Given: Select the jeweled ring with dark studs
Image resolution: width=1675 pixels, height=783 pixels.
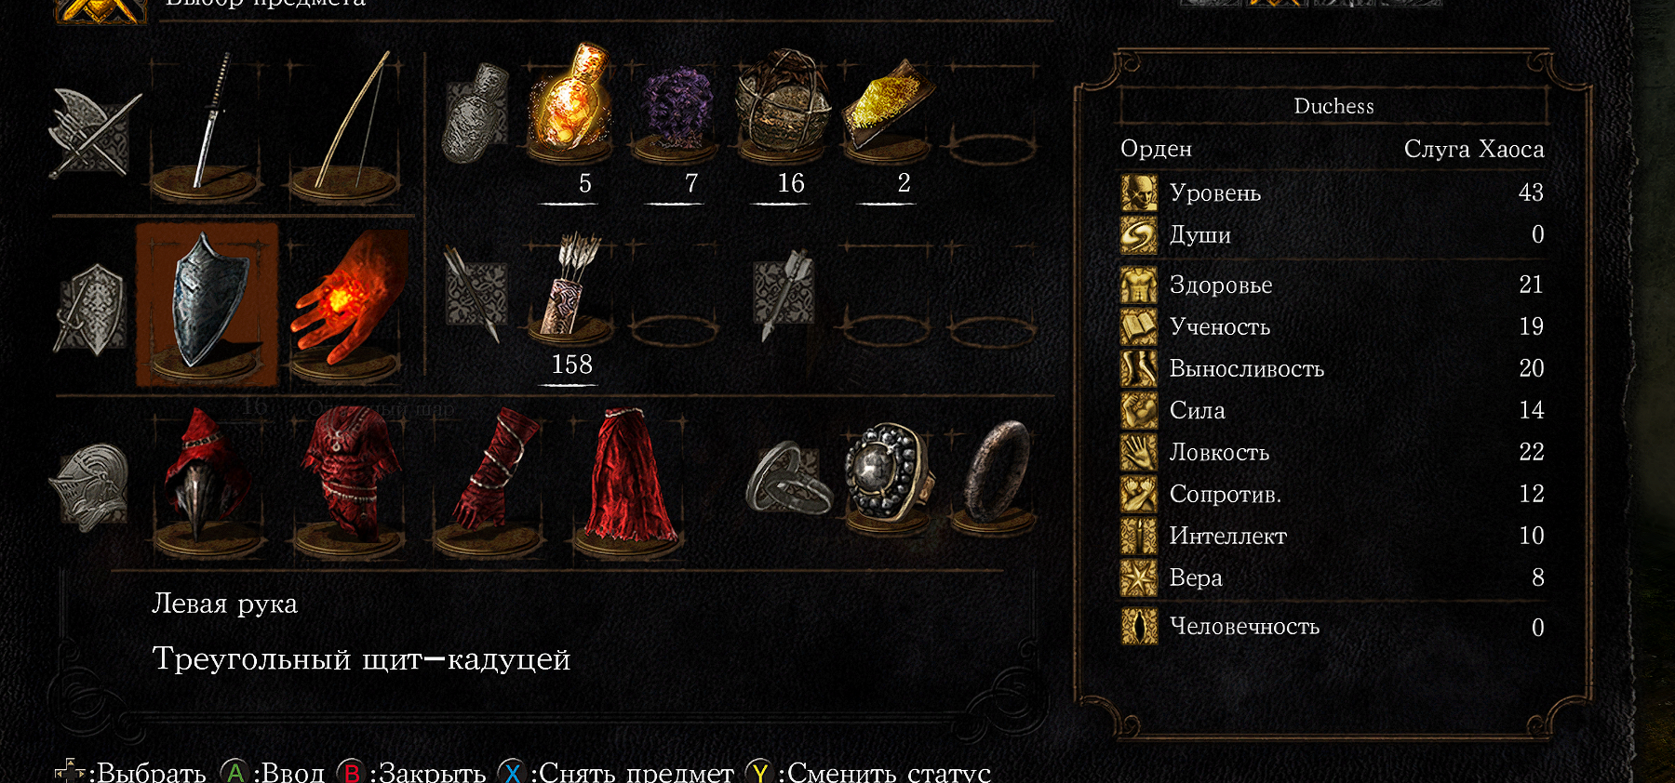Looking at the screenshot, I should tap(887, 476).
